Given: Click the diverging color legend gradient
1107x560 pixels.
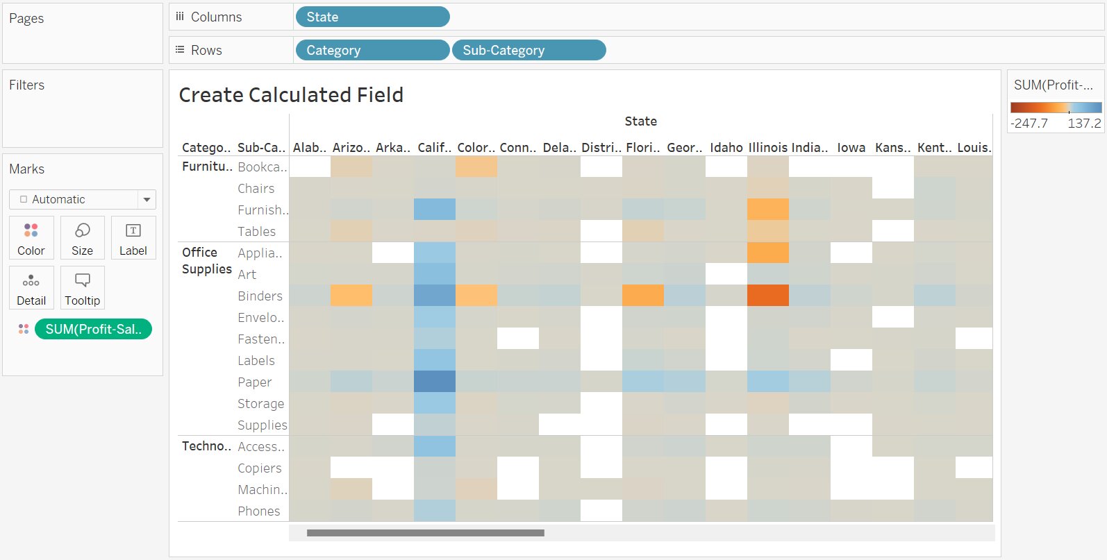Looking at the screenshot, I should [1055, 108].
